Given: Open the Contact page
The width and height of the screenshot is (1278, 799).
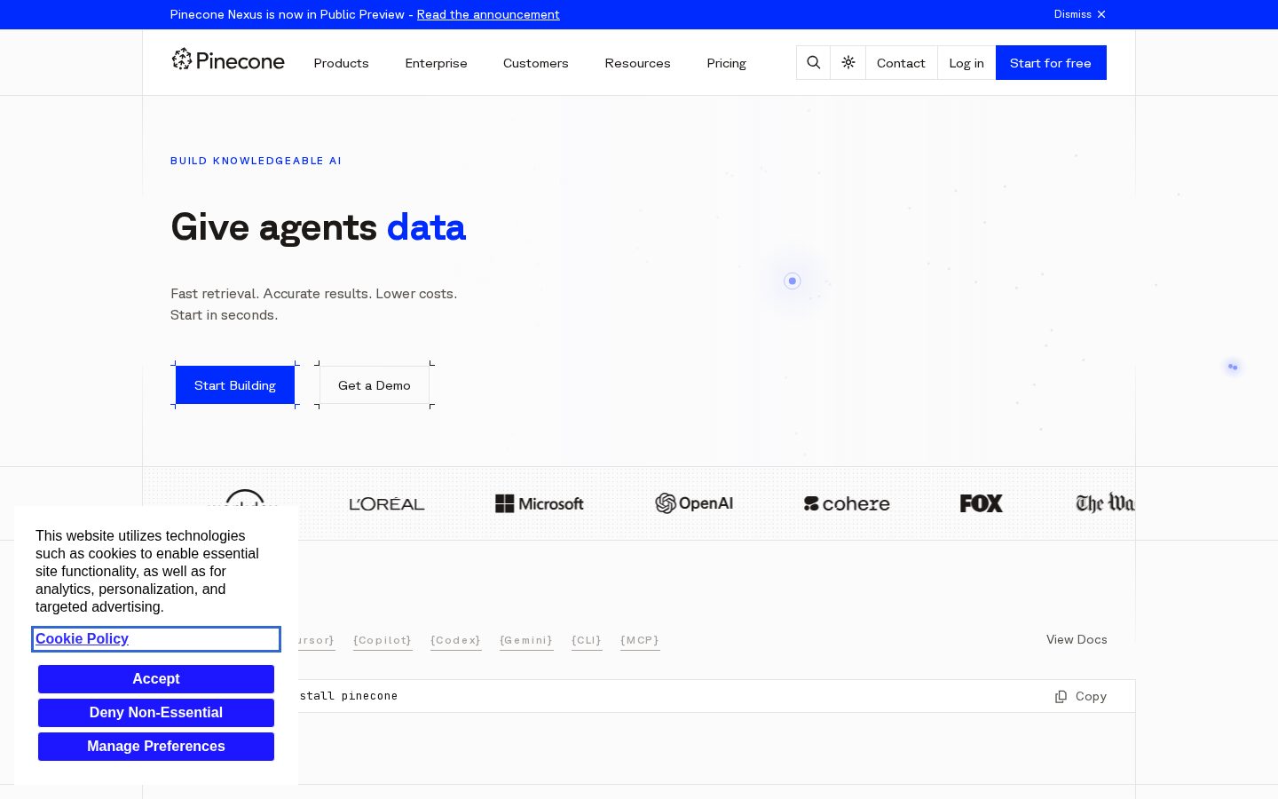Looking at the screenshot, I should tap(901, 63).
